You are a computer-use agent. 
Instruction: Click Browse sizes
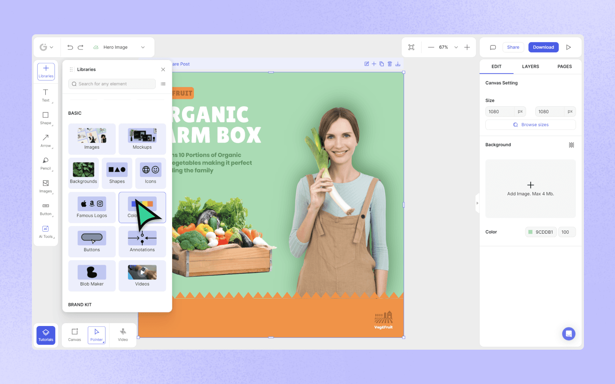click(x=530, y=125)
